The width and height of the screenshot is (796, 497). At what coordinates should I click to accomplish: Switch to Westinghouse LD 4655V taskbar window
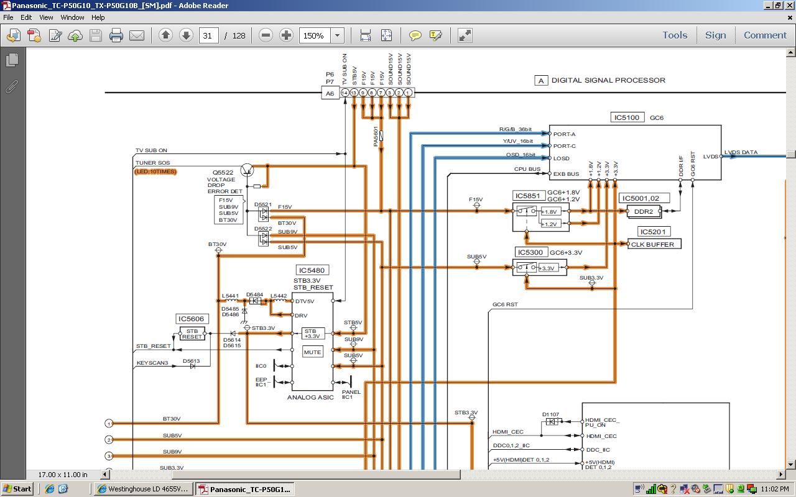click(143, 489)
